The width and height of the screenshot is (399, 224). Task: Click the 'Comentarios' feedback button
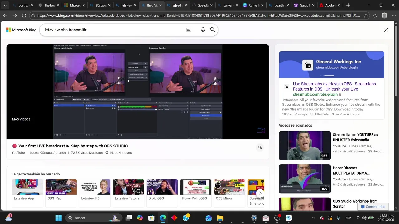click(373, 207)
